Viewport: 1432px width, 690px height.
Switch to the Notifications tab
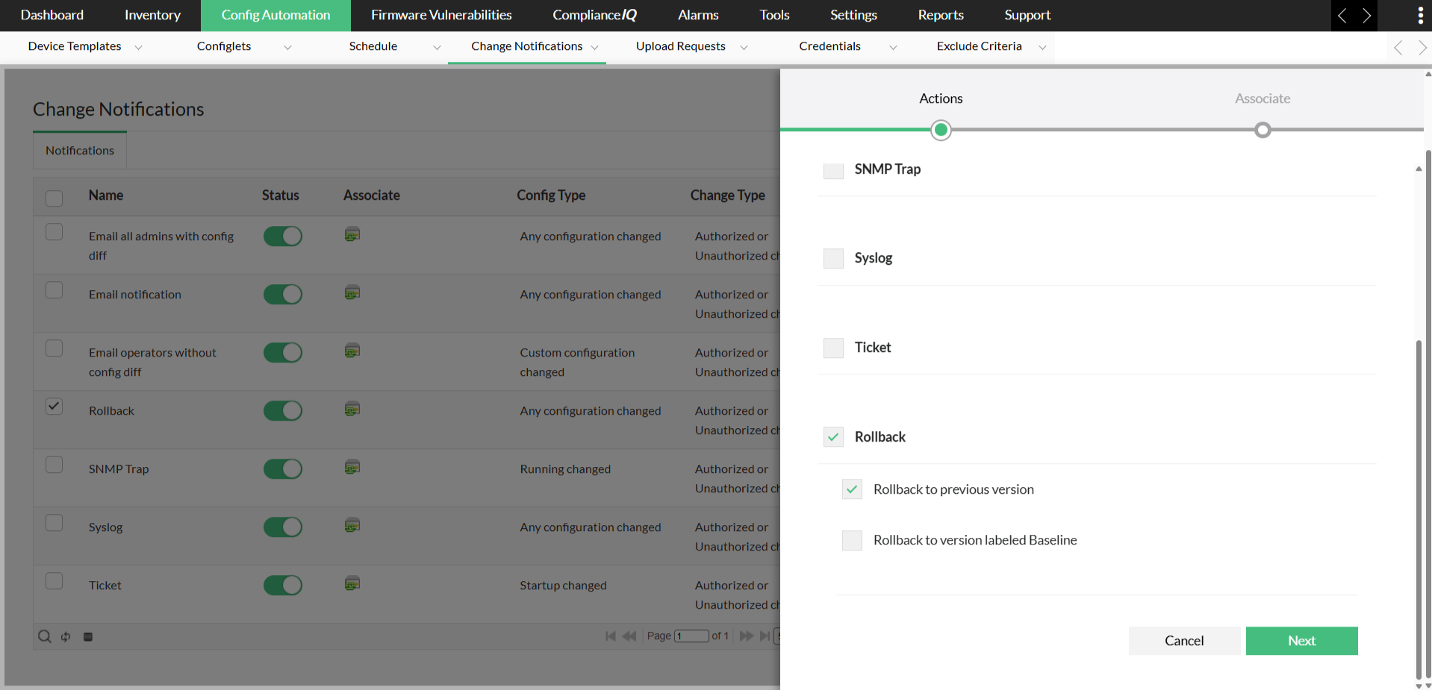80,151
